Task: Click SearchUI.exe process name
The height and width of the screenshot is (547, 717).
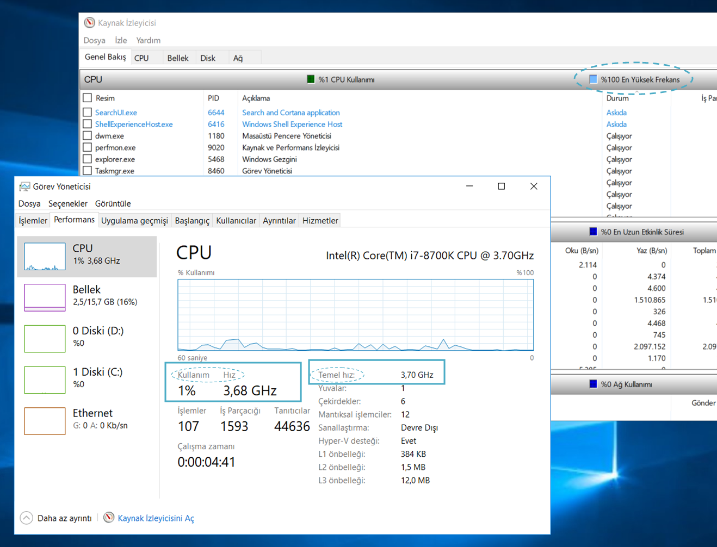Action: coord(116,113)
